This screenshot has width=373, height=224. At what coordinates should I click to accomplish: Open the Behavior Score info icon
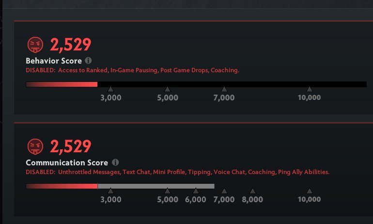coord(88,61)
